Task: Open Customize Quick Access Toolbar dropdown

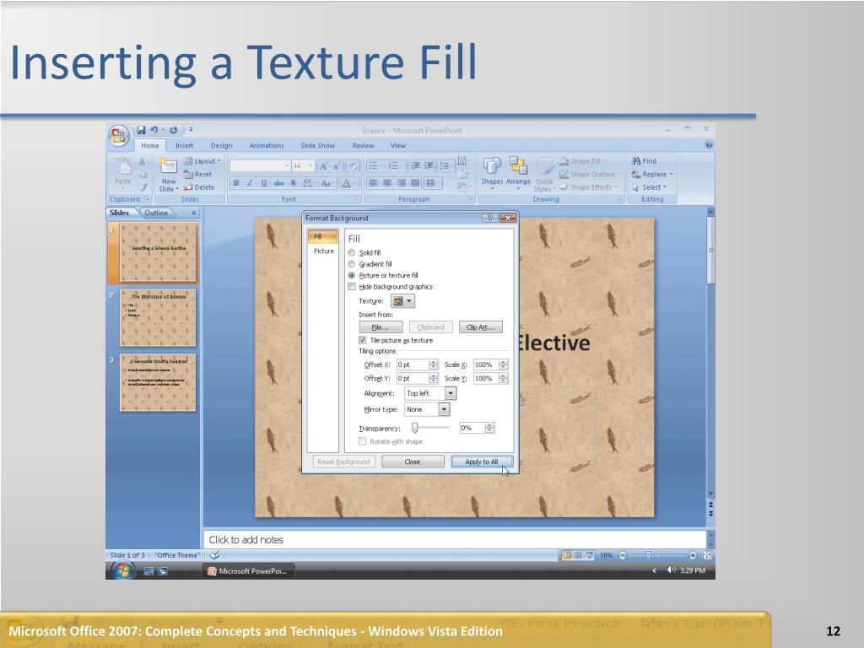Action: (x=192, y=130)
